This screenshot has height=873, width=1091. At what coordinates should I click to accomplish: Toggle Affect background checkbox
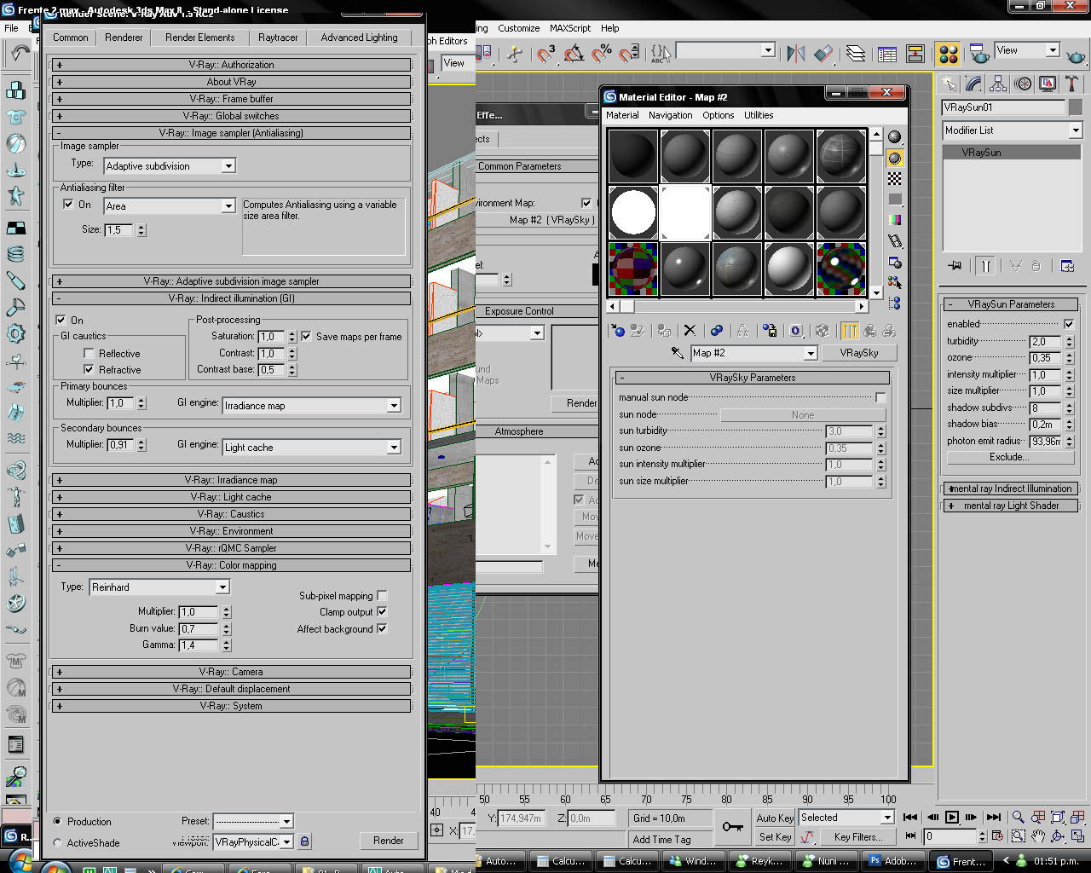click(x=382, y=628)
